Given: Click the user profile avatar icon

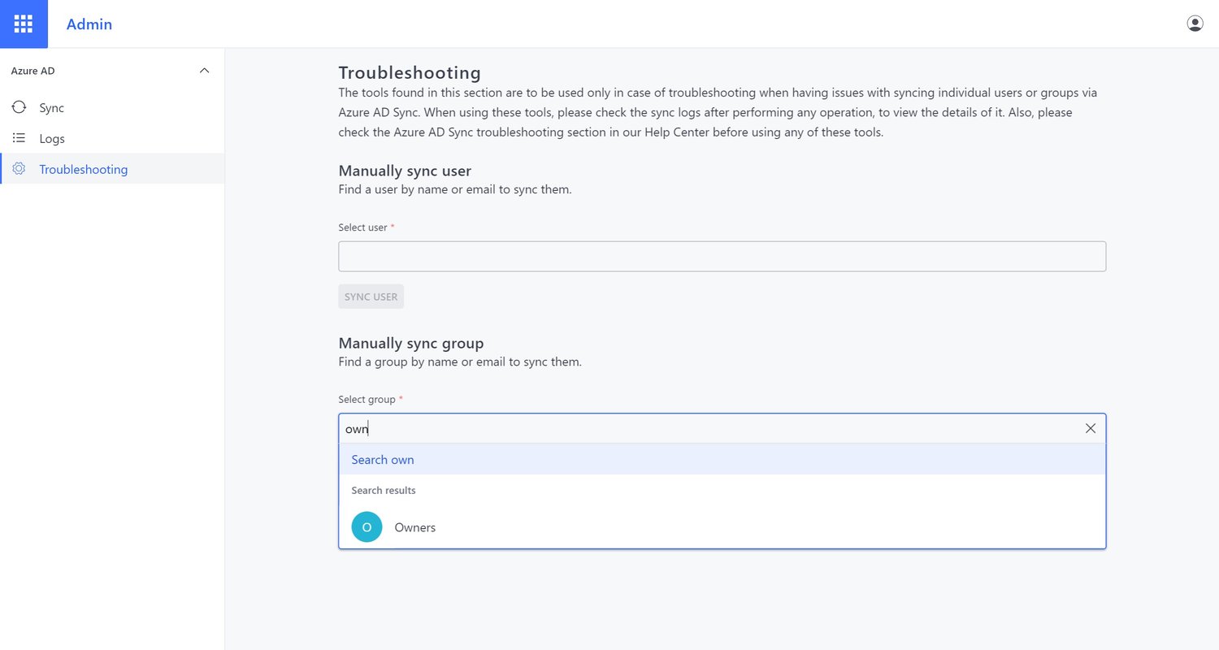Looking at the screenshot, I should coord(1195,22).
